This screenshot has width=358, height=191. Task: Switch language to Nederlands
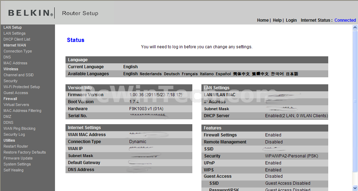(151, 74)
